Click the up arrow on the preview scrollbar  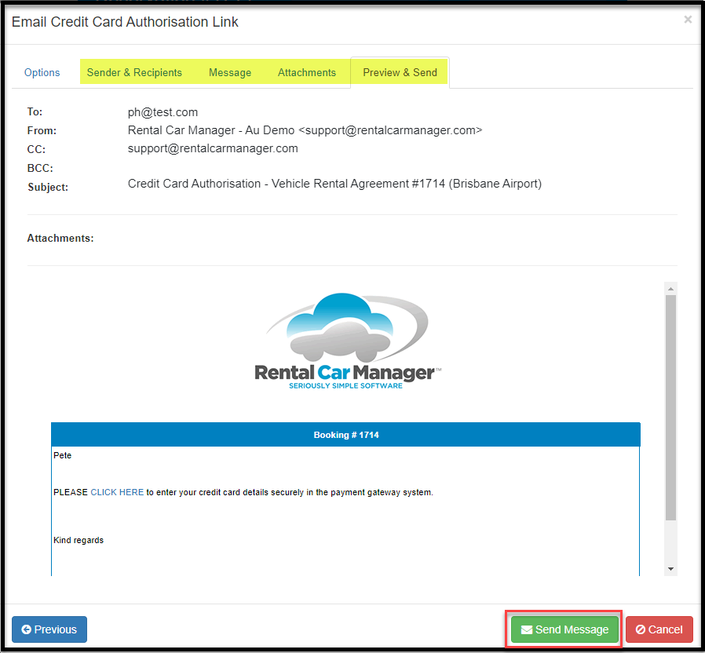coord(670,287)
